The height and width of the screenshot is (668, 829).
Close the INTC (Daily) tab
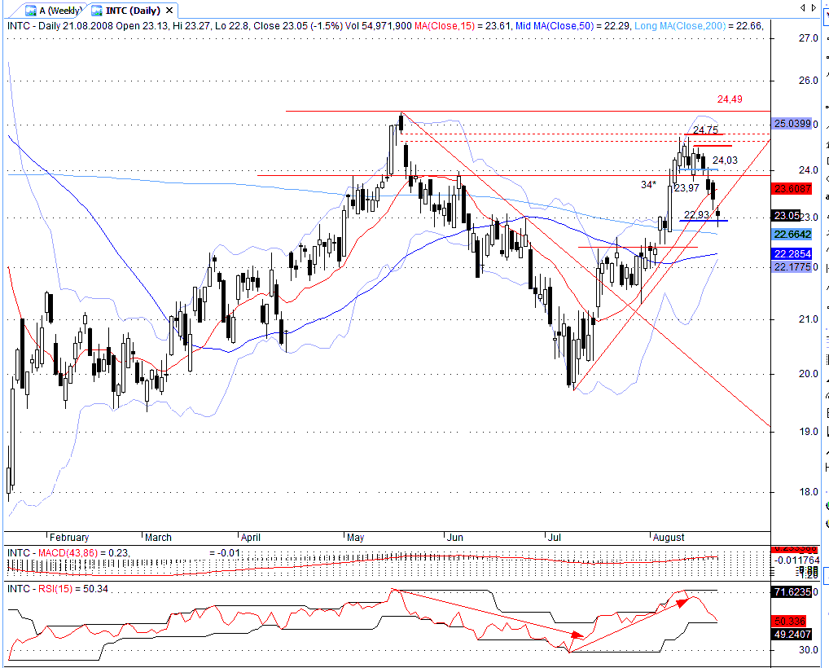point(169,10)
